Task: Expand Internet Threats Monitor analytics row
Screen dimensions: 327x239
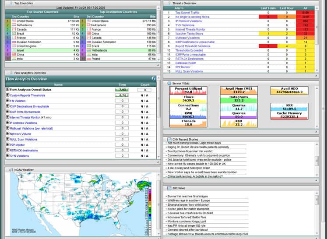Action: [8, 117]
